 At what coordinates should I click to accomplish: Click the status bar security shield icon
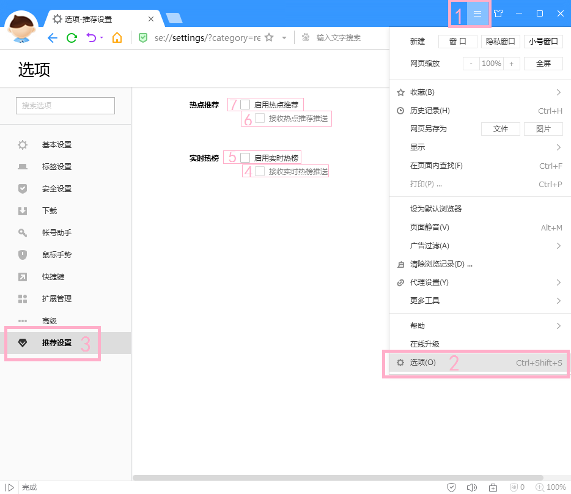(x=451, y=487)
